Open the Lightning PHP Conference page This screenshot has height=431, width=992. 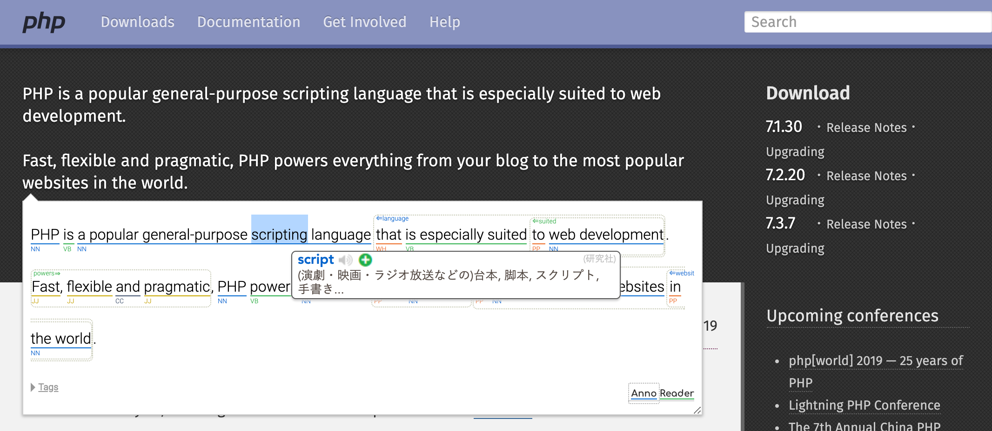point(864,405)
